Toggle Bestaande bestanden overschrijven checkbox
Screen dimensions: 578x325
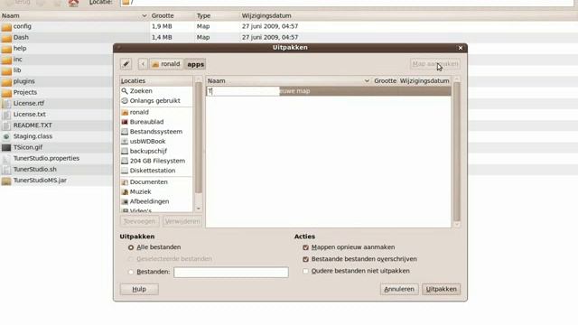coord(305,259)
